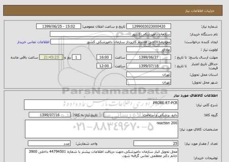
Task: Click the response deadline time 16:00
Action: tap(104, 57)
